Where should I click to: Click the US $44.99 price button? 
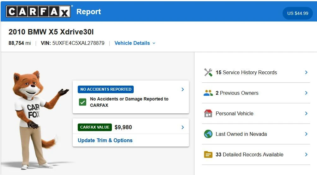click(x=298, y=13)
